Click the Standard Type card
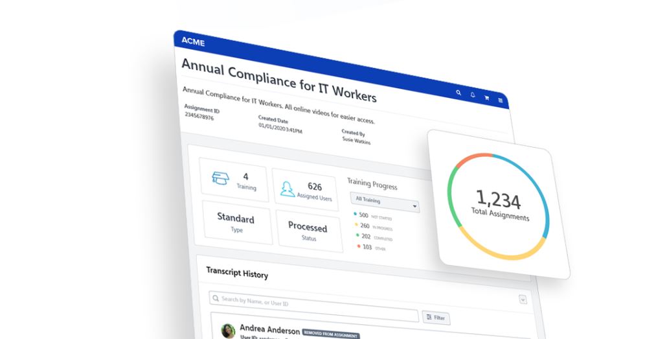This screenshot has height=339, width=656. click(x=236, y=223)
